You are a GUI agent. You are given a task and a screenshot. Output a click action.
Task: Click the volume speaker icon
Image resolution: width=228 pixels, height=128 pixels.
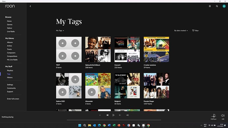click(x=223, y=115)
